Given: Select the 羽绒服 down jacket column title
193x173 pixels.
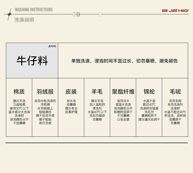Looking at the screenshot, I should click(45, 92).
